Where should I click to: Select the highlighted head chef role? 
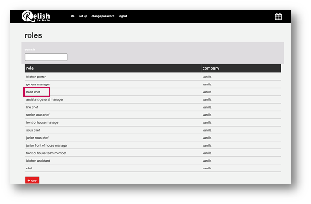pyautogui.click(x=33, y=92)
